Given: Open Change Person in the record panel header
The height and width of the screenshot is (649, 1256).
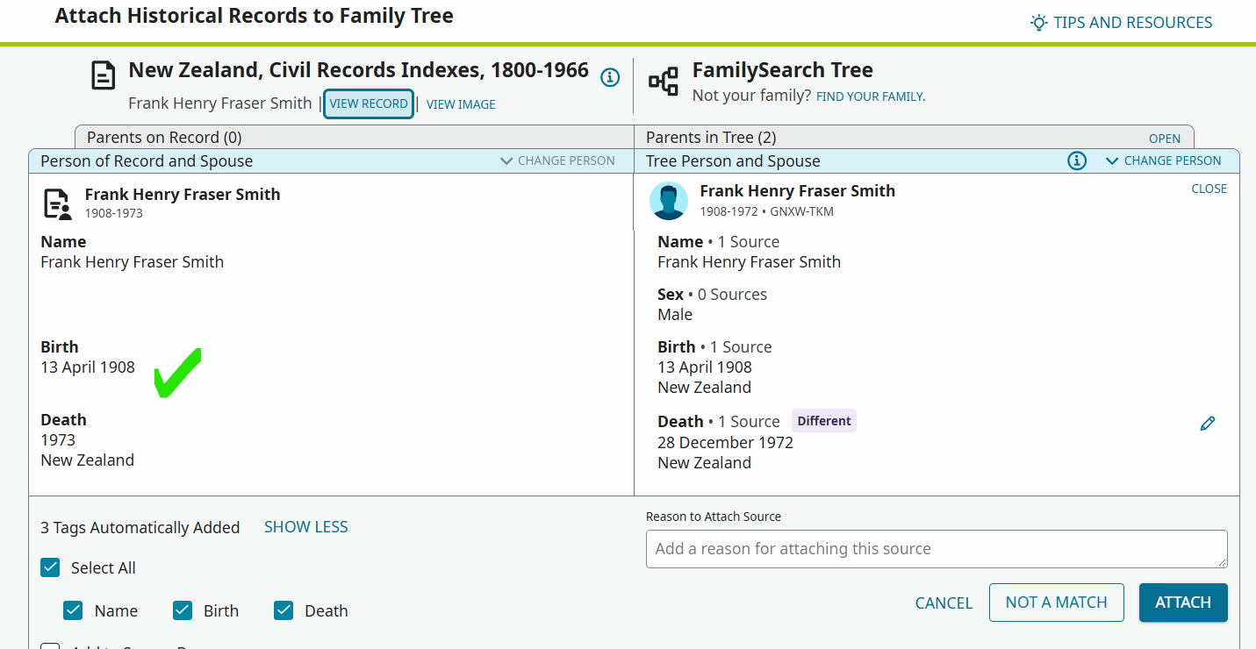Looking at the screenshot, I should pos(557,160).
